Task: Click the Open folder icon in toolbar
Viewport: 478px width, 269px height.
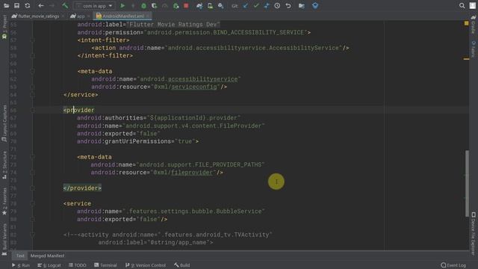Action: 6,6
